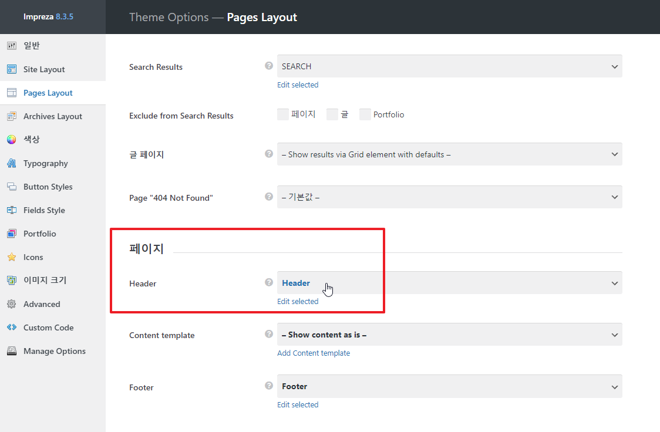The image size is (660, 432).
Task: Show help for Header option
Action: (269, 282)
